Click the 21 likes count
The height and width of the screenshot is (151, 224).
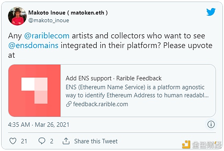[x=24, y=141]
